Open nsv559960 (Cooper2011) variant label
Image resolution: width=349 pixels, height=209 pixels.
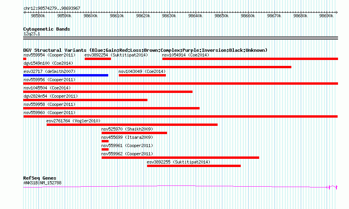(x=49, y=113)
